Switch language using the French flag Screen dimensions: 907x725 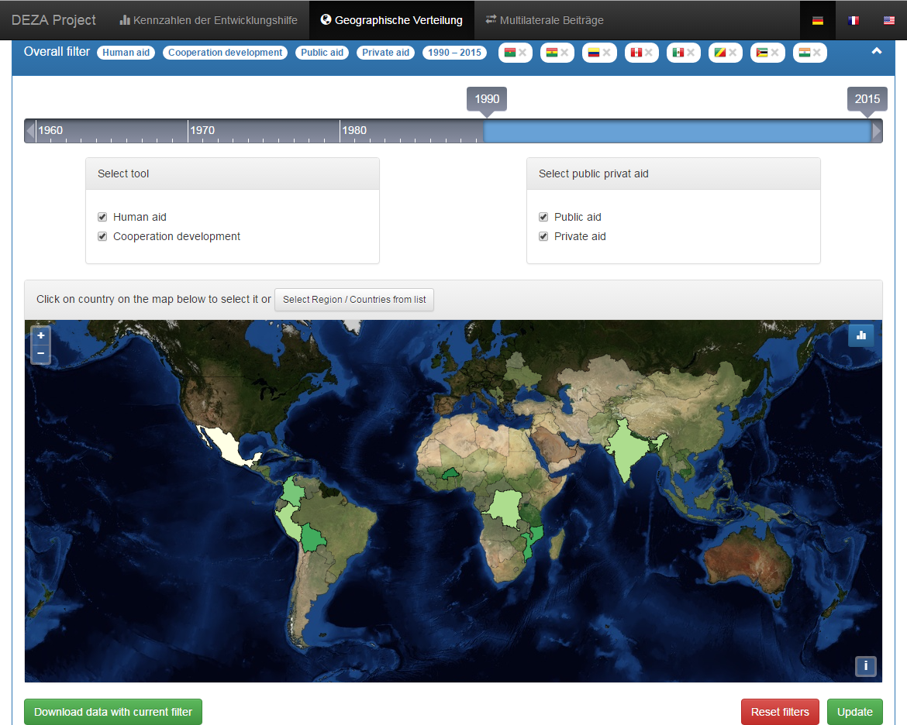pos(853,20)
